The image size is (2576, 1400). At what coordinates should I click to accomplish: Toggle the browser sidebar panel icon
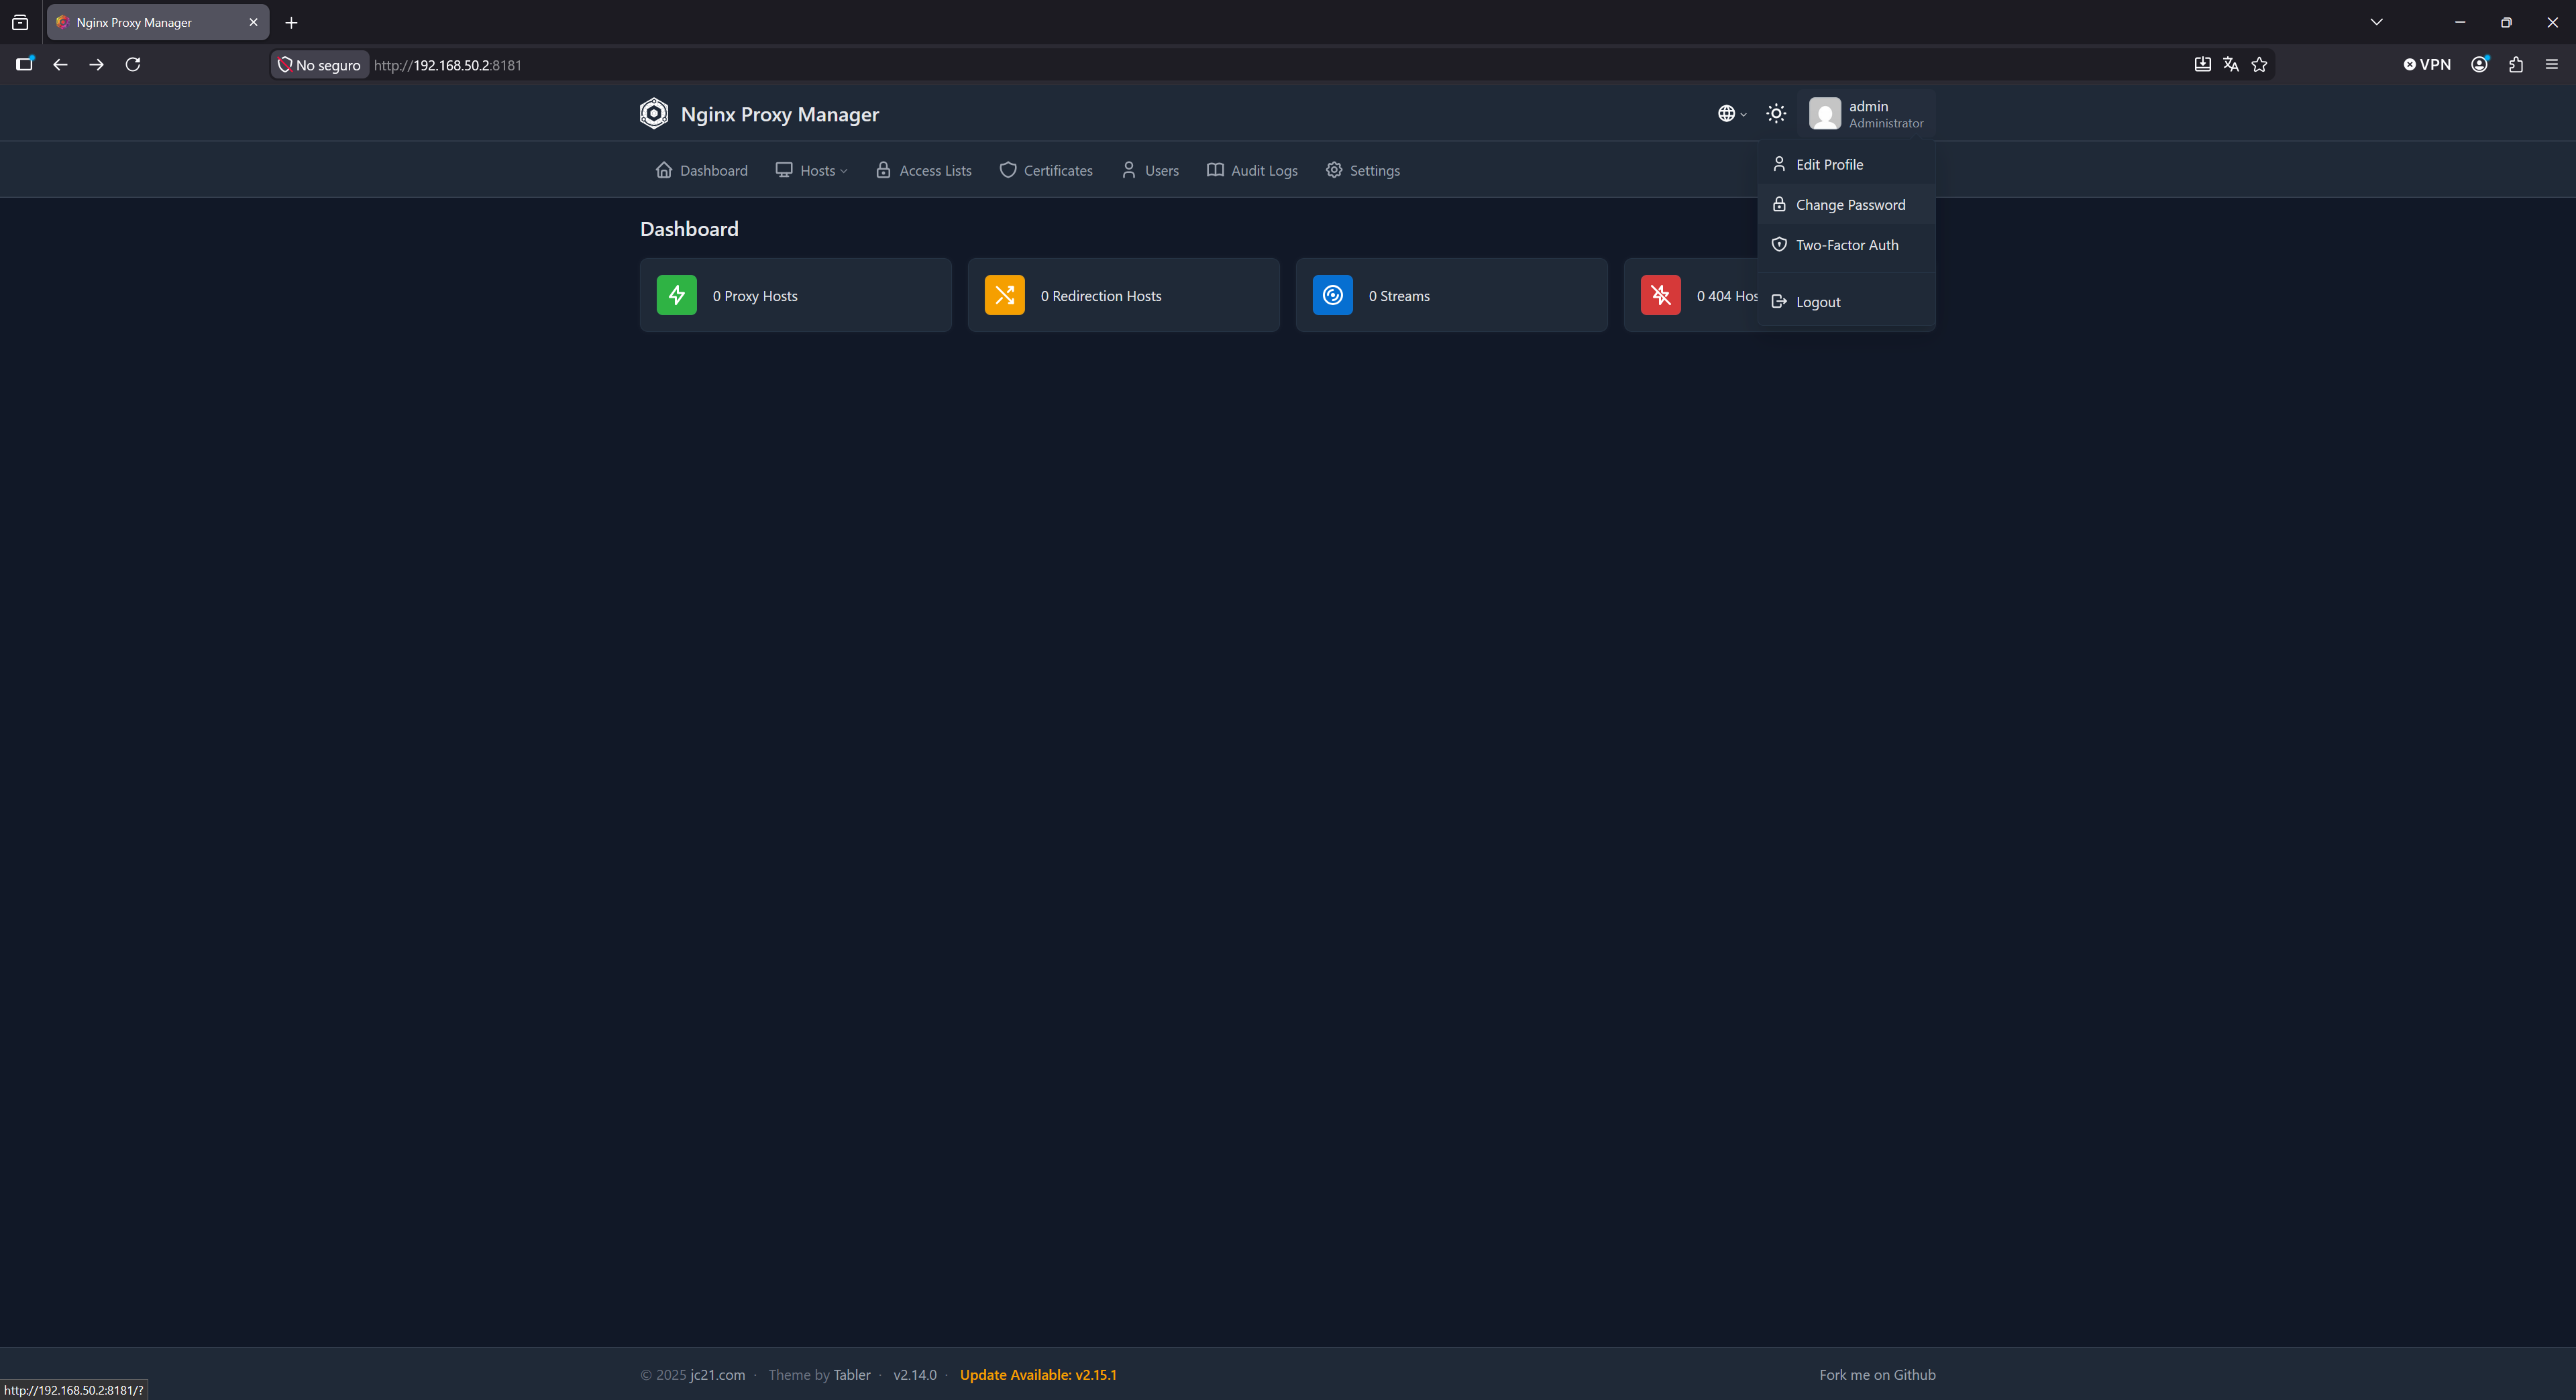tap(25, 64)
